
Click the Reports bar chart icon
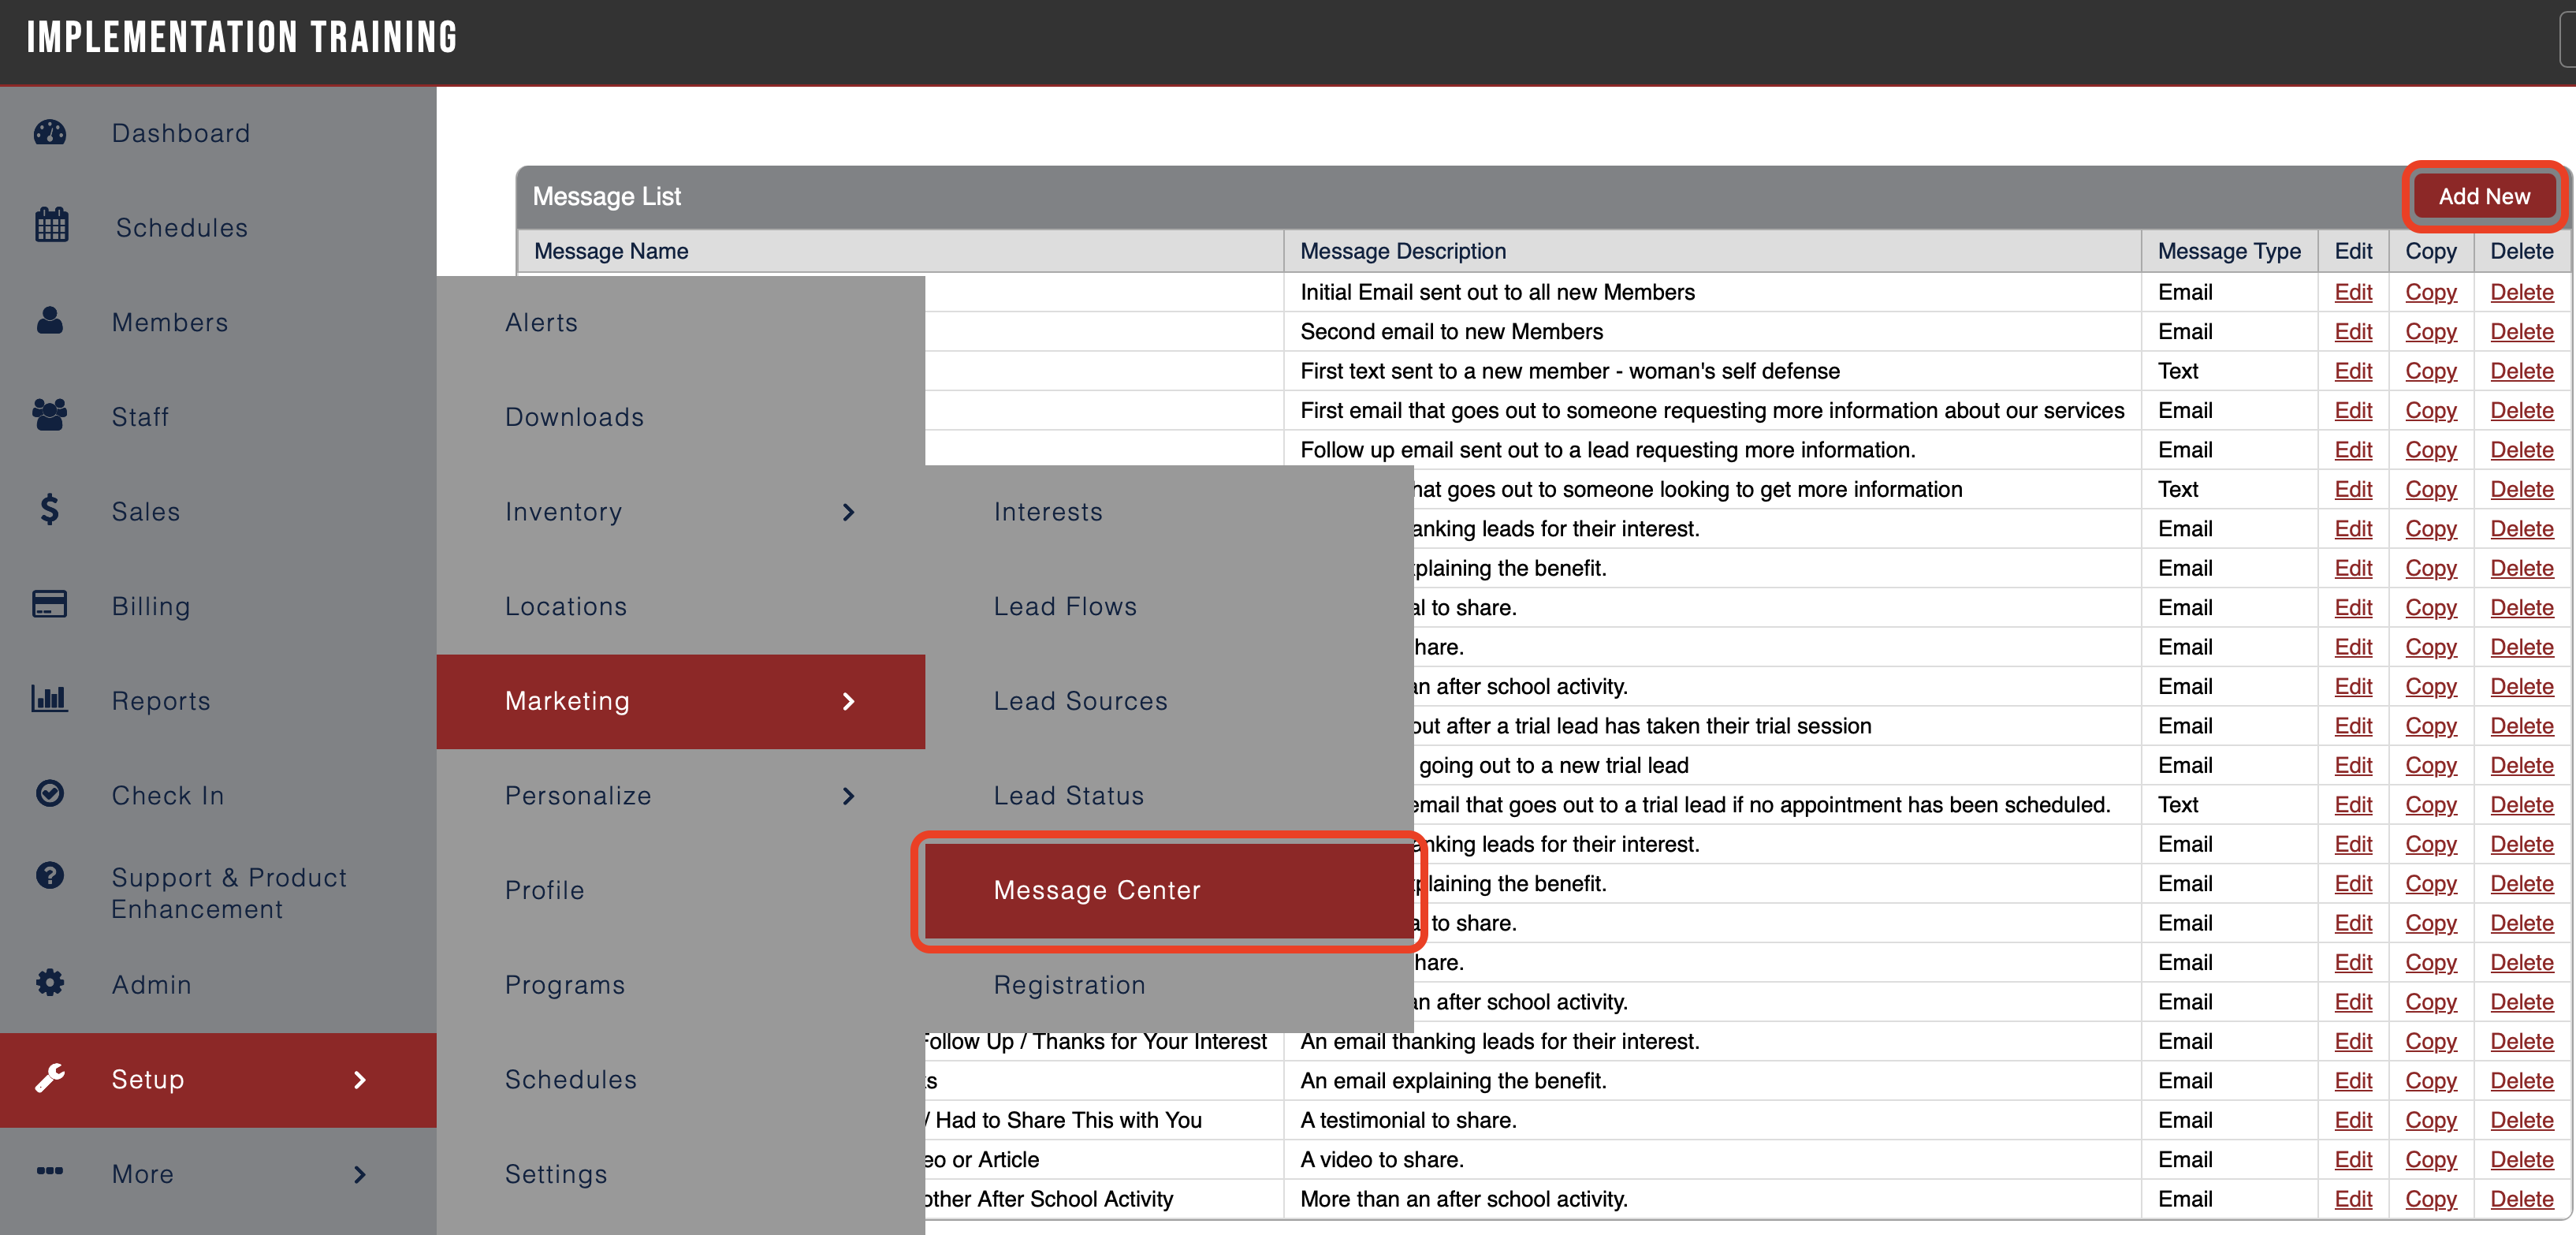click(50, 699)
